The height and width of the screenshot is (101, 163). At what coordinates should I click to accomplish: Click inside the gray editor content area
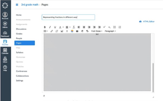(97, 62)
